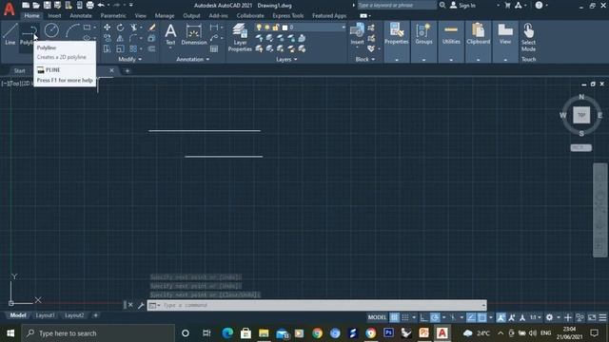Activate the Move tool in Modify
Screen dimensions: 609x342
point(107,28)
